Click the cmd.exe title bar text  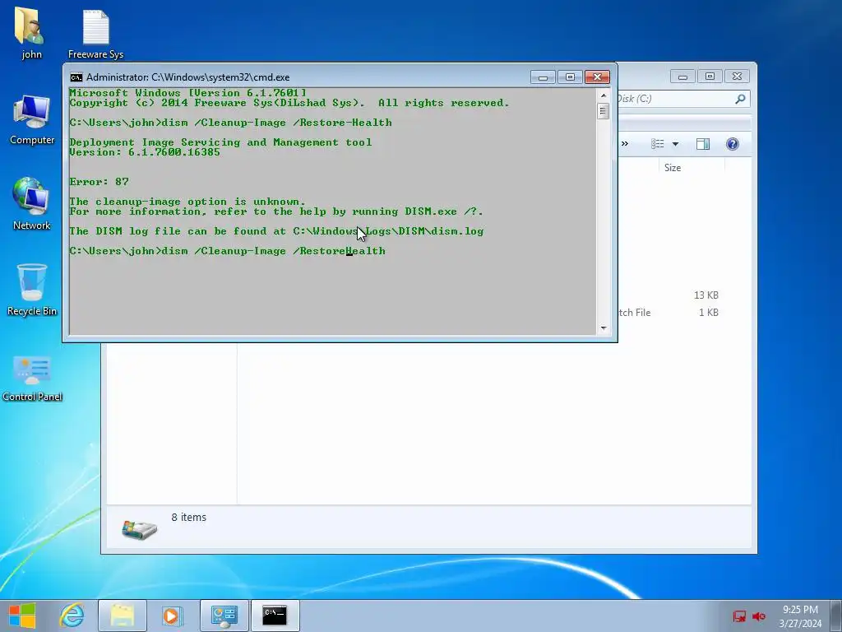[x=187, y=77]
